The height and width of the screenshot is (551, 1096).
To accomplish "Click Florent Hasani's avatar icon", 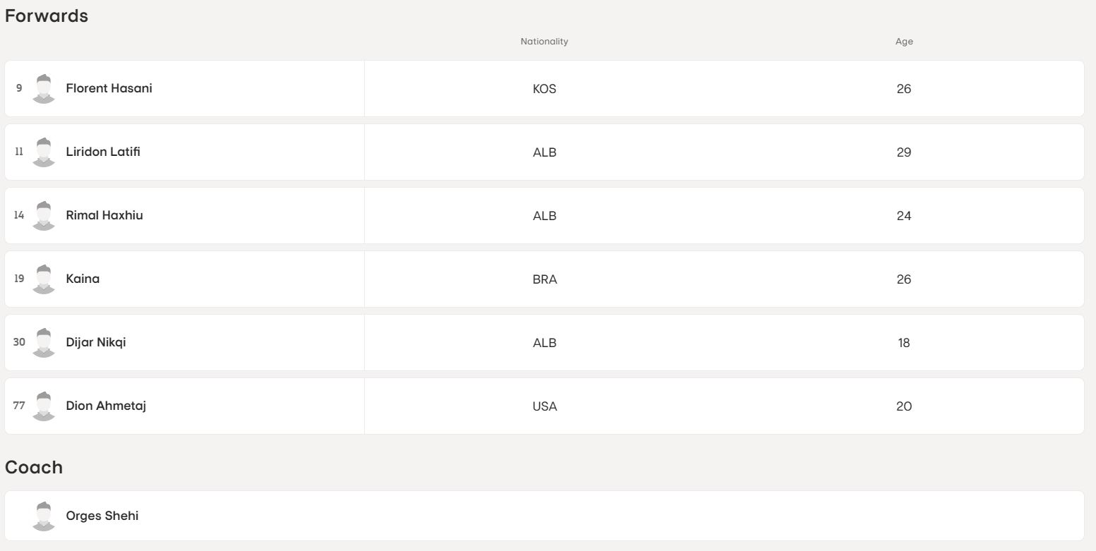I will [x=44, y=88].
